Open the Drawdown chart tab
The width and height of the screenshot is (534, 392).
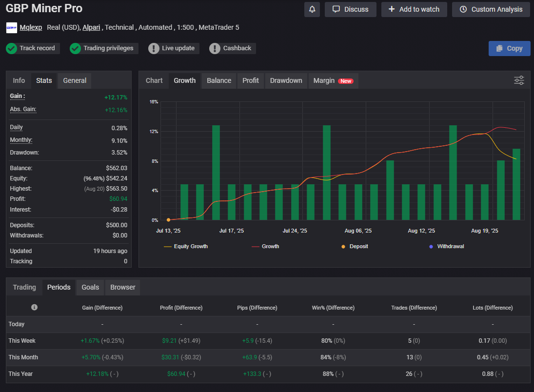click(x=286, y=80)
